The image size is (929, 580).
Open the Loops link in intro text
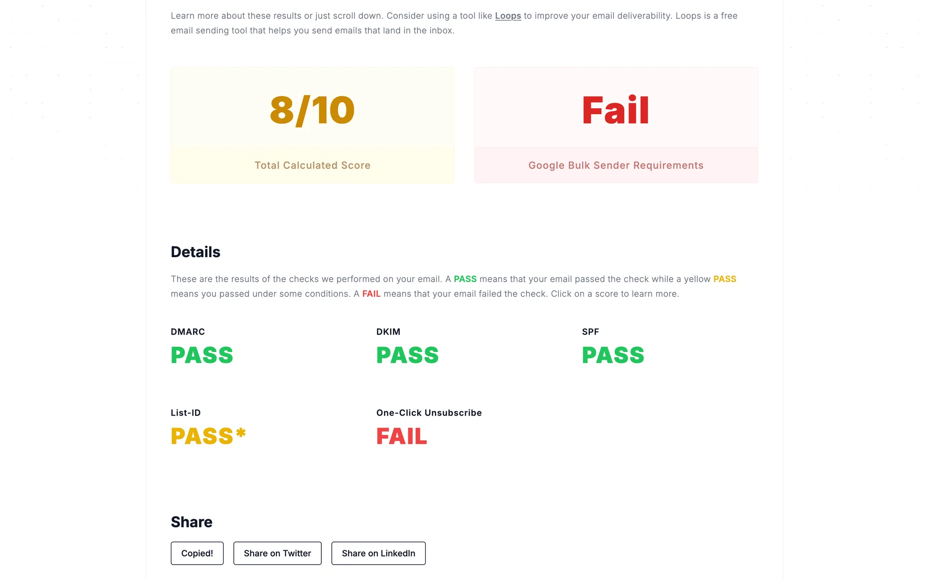click(508, 15)
